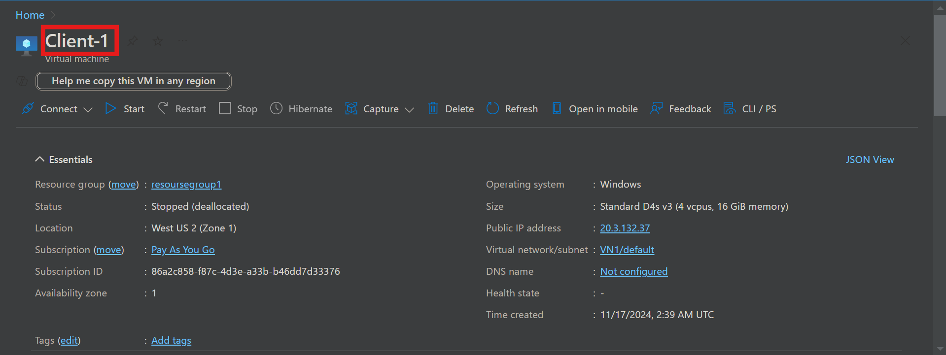
Task: Select the Subscription ID value text
Action: pyautogui.click(x=245, y=271)
